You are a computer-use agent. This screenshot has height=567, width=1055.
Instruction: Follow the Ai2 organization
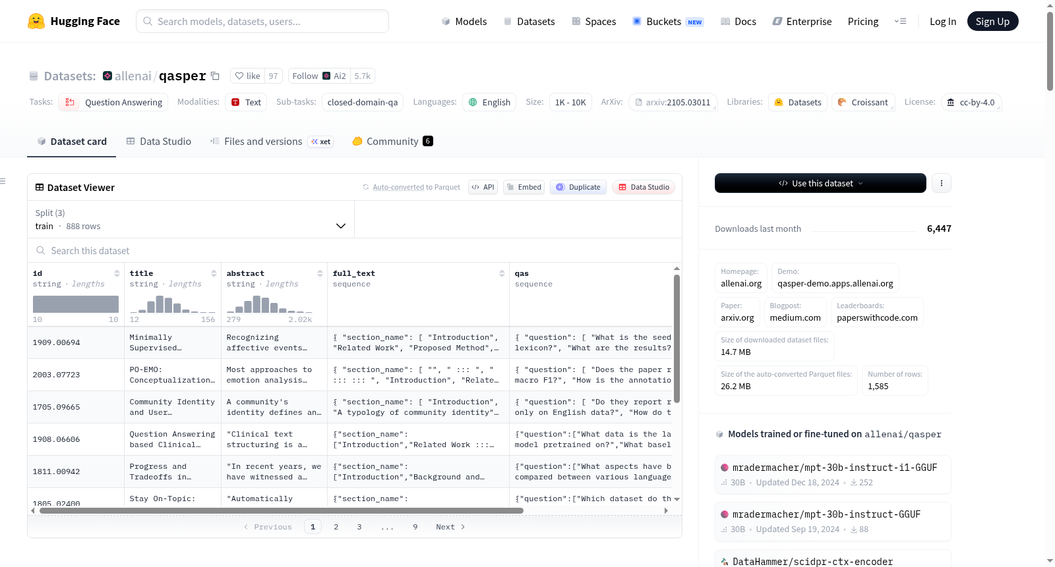point(319,76)
